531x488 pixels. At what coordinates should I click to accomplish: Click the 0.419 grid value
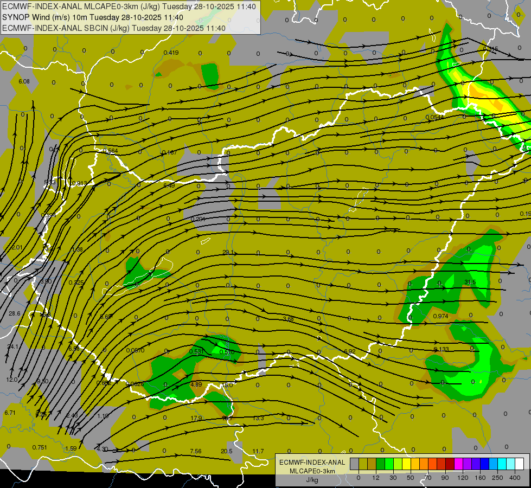[x=171, y=53]
